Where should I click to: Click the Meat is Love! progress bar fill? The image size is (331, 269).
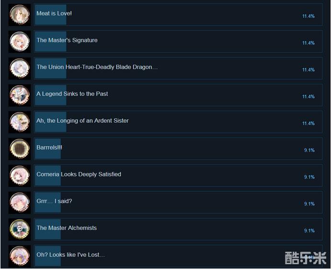point(51,15)
